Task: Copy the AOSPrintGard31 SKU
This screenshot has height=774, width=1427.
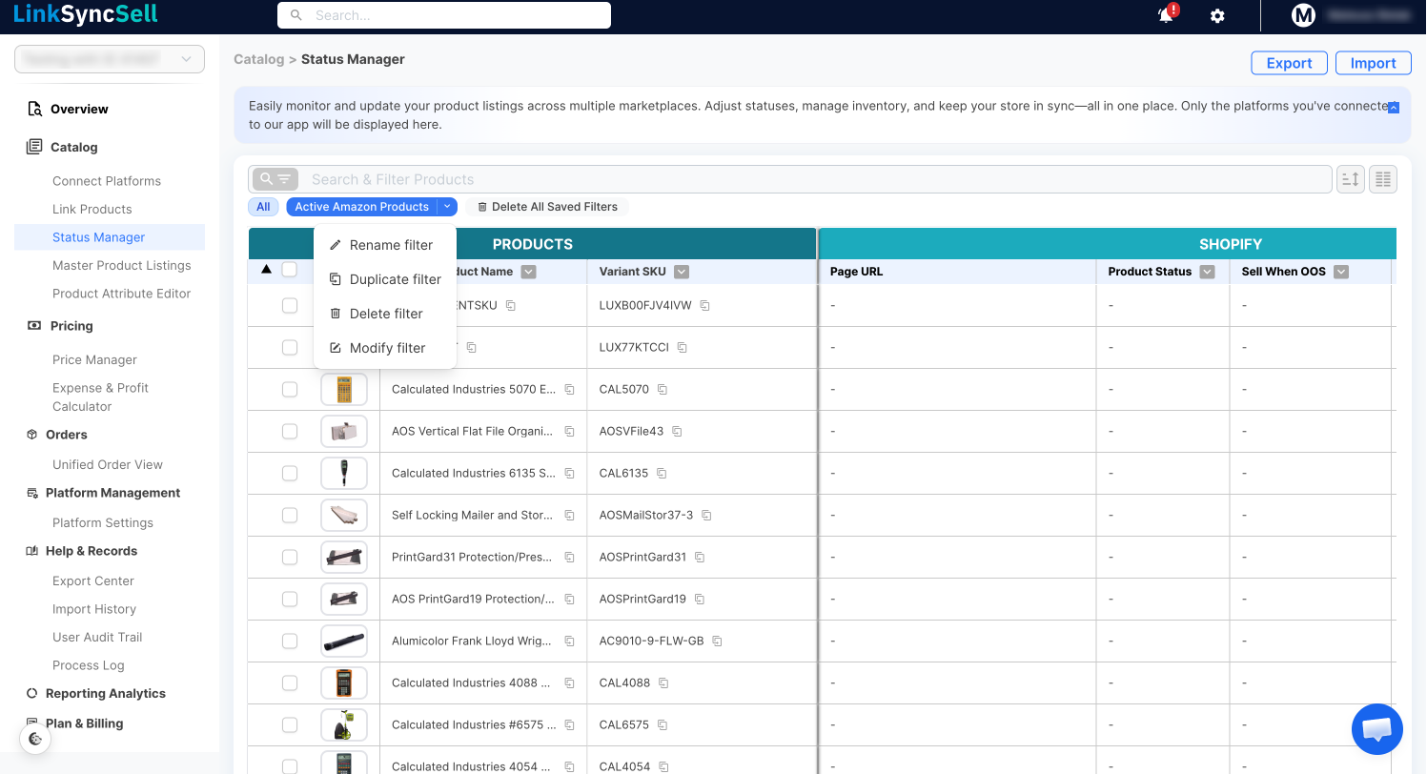Action: click(x=700, y=558)
